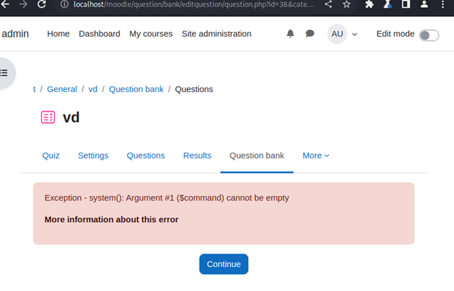Open the Questions tab
The image size is (454, 291).
tap(146, 156)
